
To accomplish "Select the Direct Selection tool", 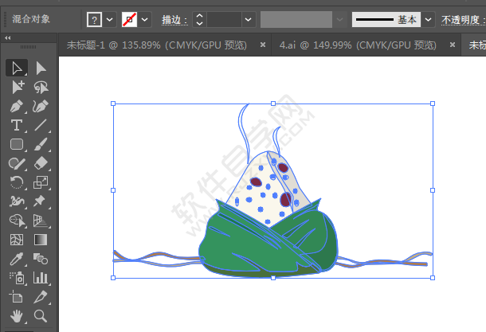I will point(41,68).
